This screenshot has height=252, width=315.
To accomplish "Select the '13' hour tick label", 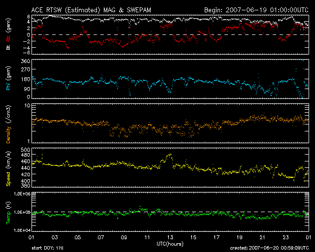I will pyautogui.click(x=170, y=238).
